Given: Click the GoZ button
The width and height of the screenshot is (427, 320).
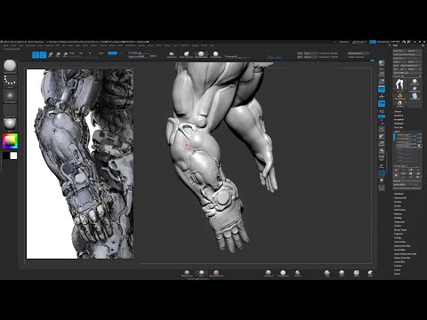Looking at the screenshot, I should [x=396, y=69].
